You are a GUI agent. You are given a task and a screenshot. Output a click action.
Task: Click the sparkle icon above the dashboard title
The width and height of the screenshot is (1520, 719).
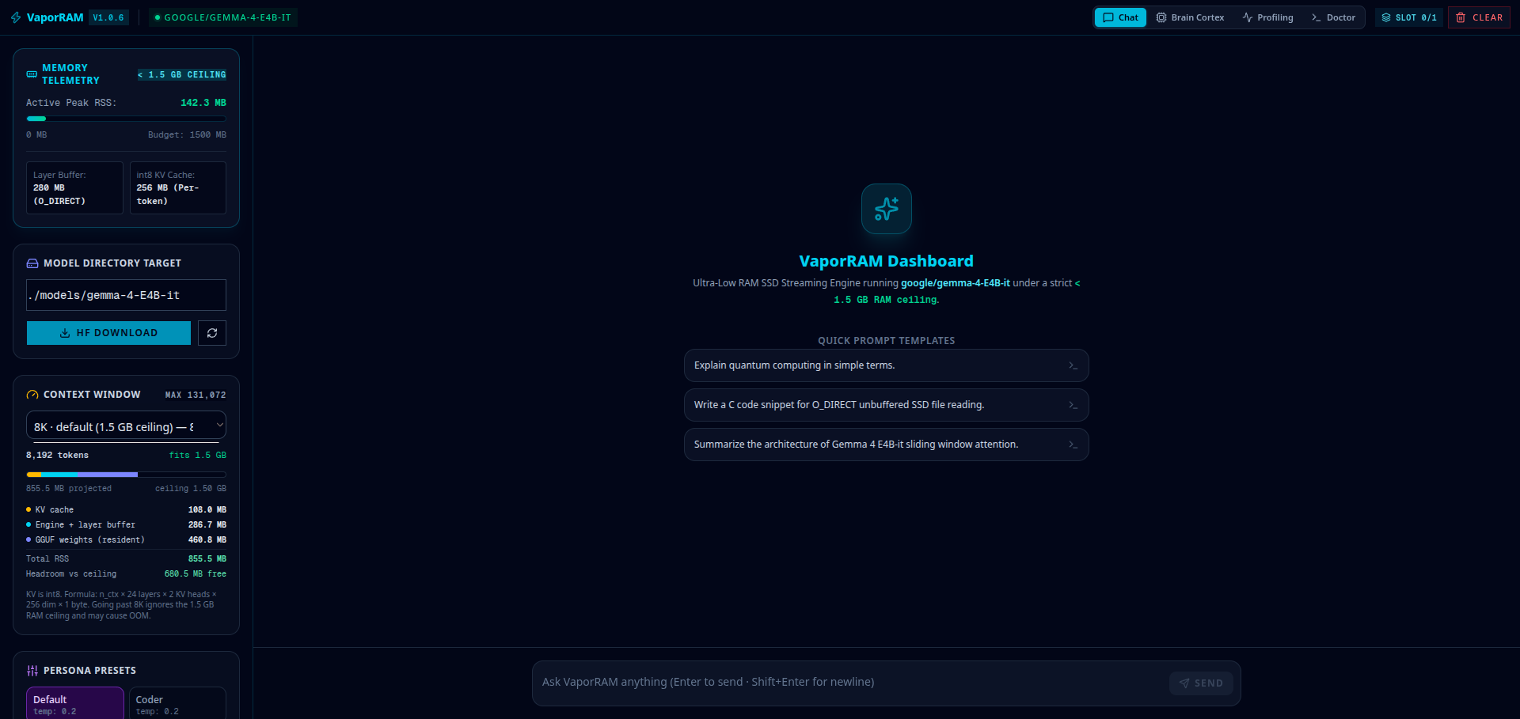coord(887,209)
